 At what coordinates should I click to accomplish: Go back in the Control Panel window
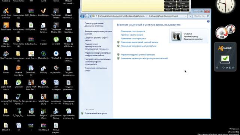pyautogui.click(x=82, y=16)
